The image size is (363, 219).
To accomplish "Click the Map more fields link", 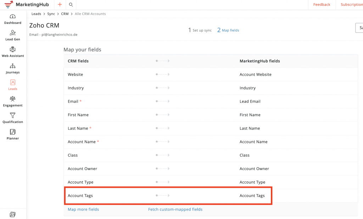I will (x=83, y=209).
